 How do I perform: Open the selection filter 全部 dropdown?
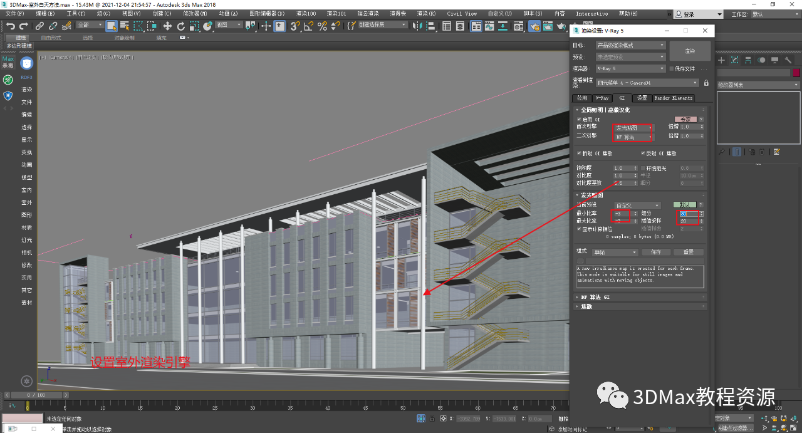point(89,25)
